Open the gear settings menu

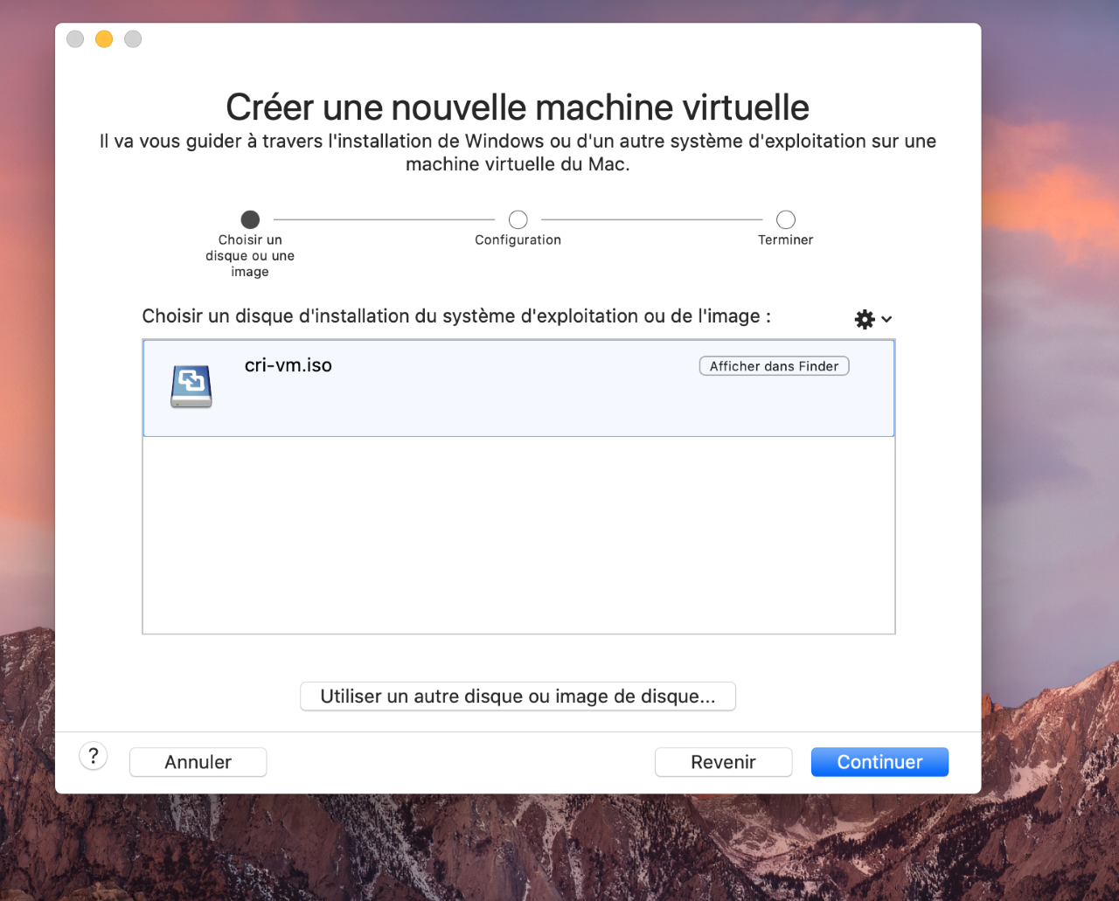click(865, 319)
